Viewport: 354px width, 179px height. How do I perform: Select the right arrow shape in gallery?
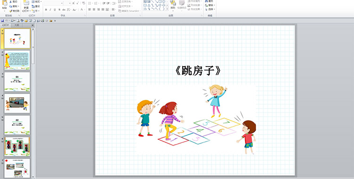click(160, 5)
